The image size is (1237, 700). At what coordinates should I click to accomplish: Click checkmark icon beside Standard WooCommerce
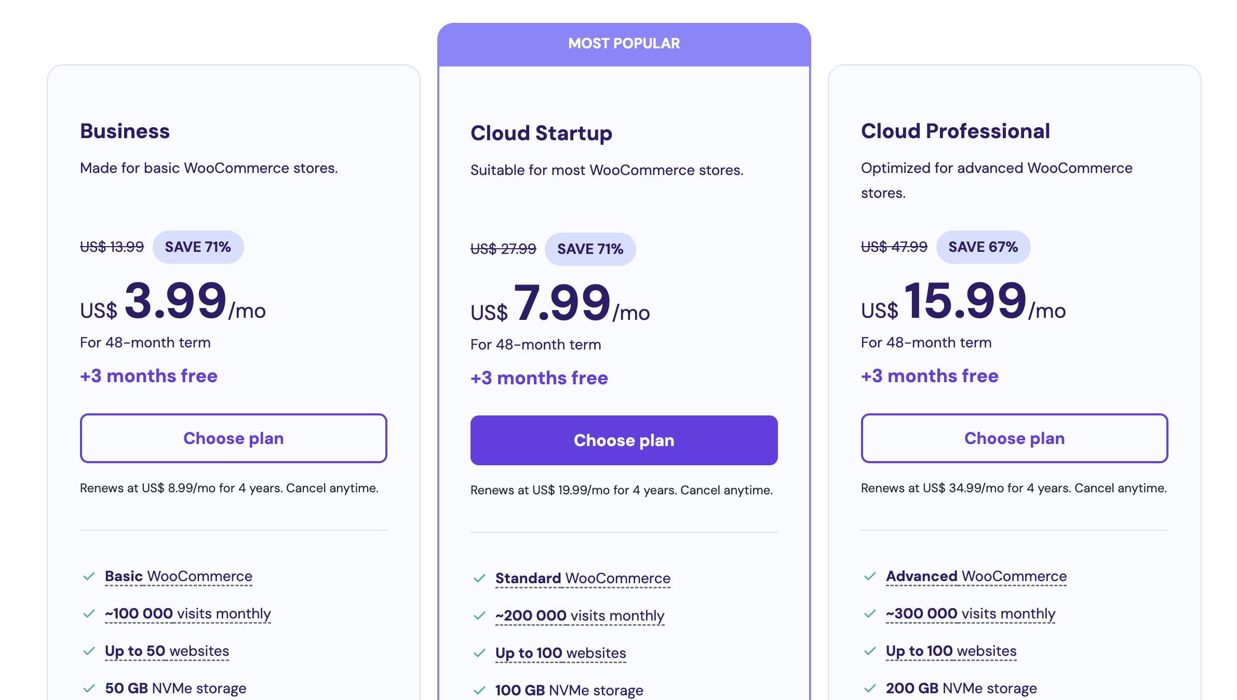479,578
